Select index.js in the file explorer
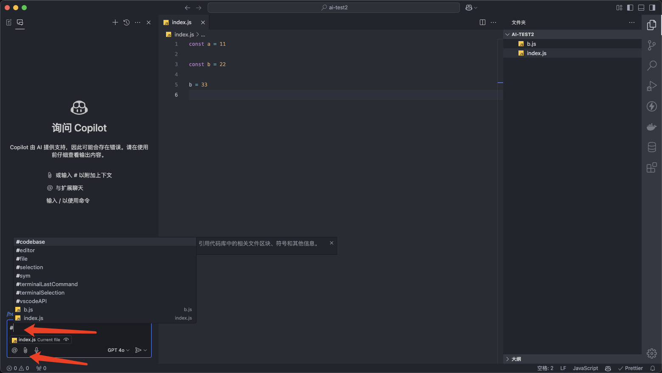Screen dimensions: 662x373 pos(572,53)
